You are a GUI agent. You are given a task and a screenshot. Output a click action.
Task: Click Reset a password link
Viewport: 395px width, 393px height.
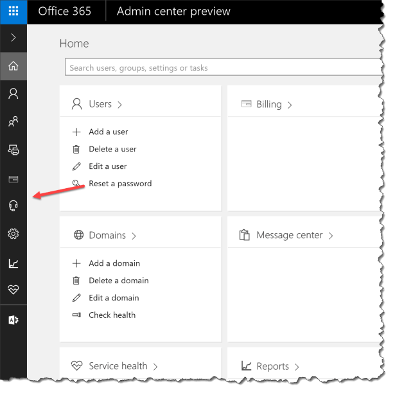119,184
